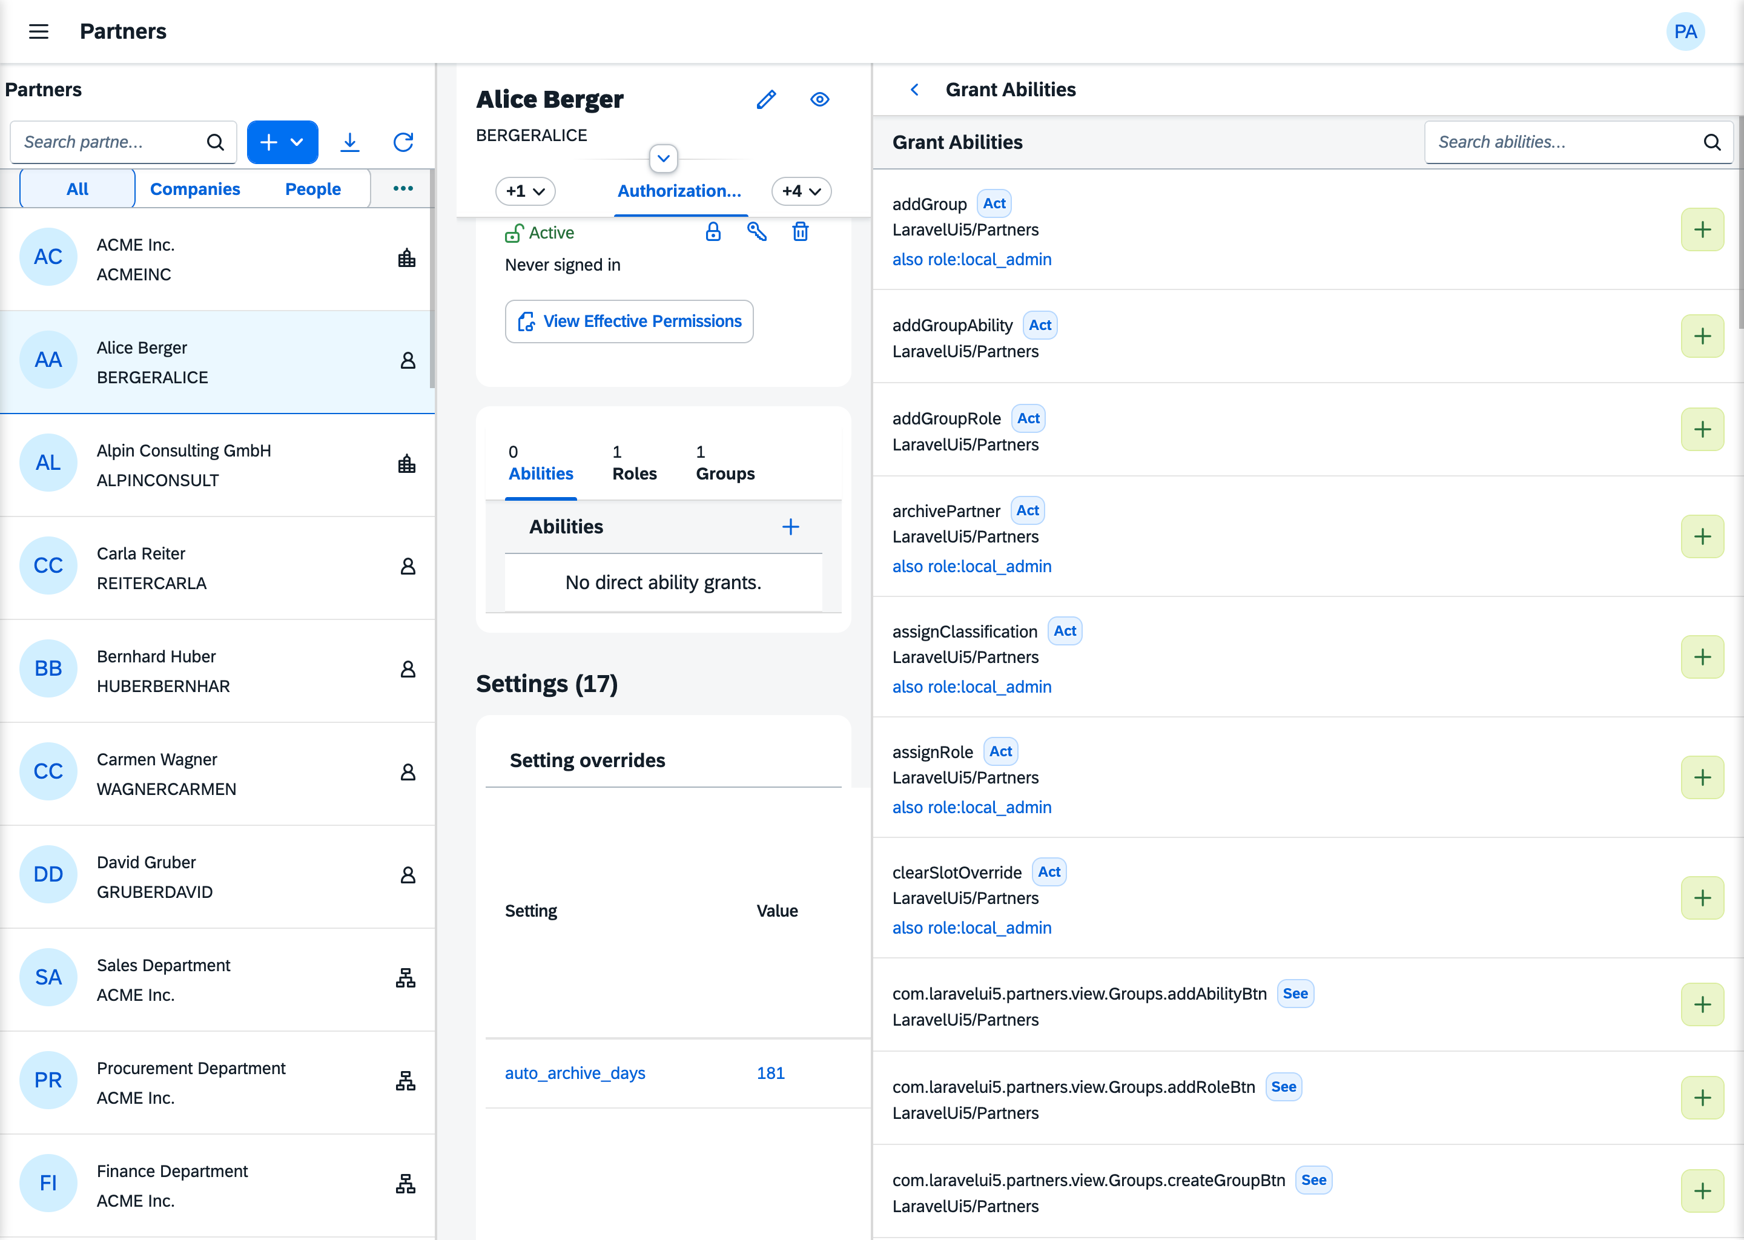
Task: Go back from Grant Abilities panel
Action: 915,90
